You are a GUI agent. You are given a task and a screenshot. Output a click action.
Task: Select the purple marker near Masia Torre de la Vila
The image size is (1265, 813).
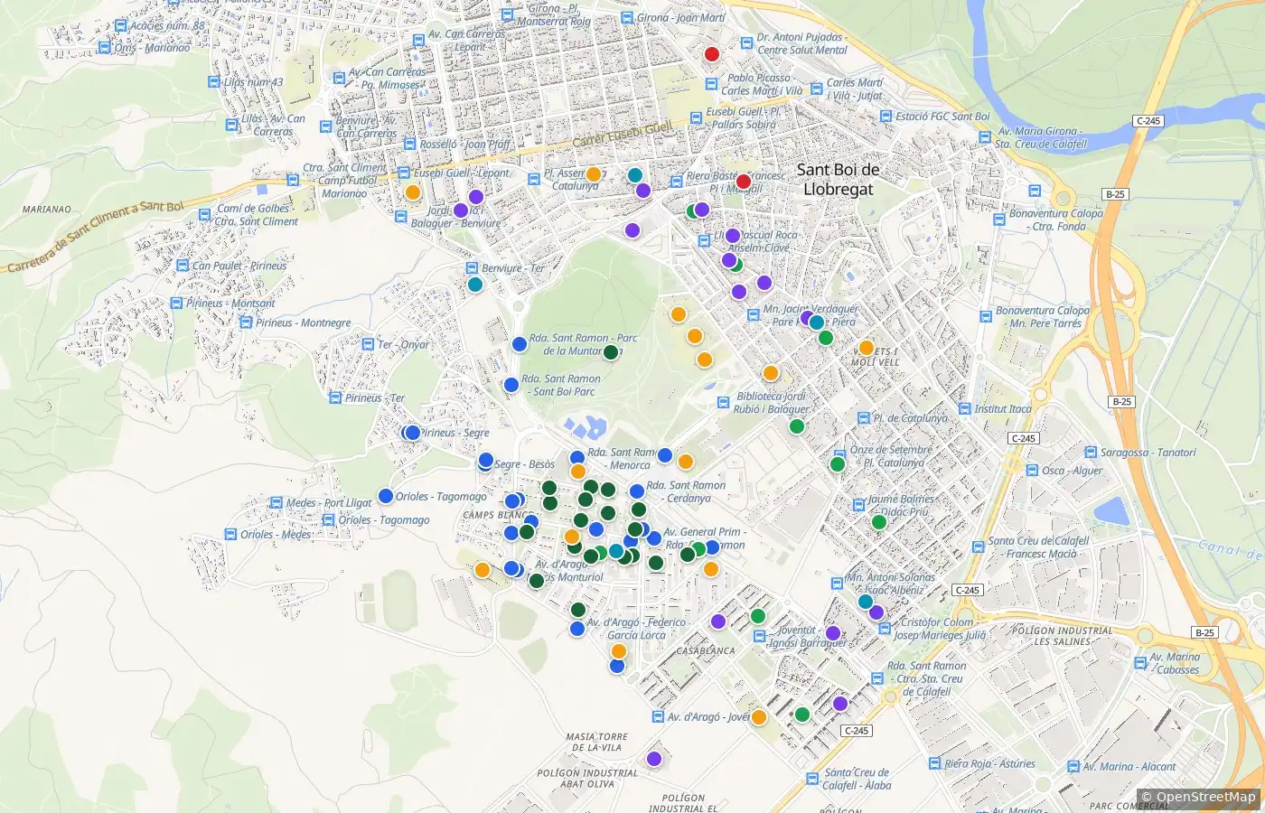654,758
